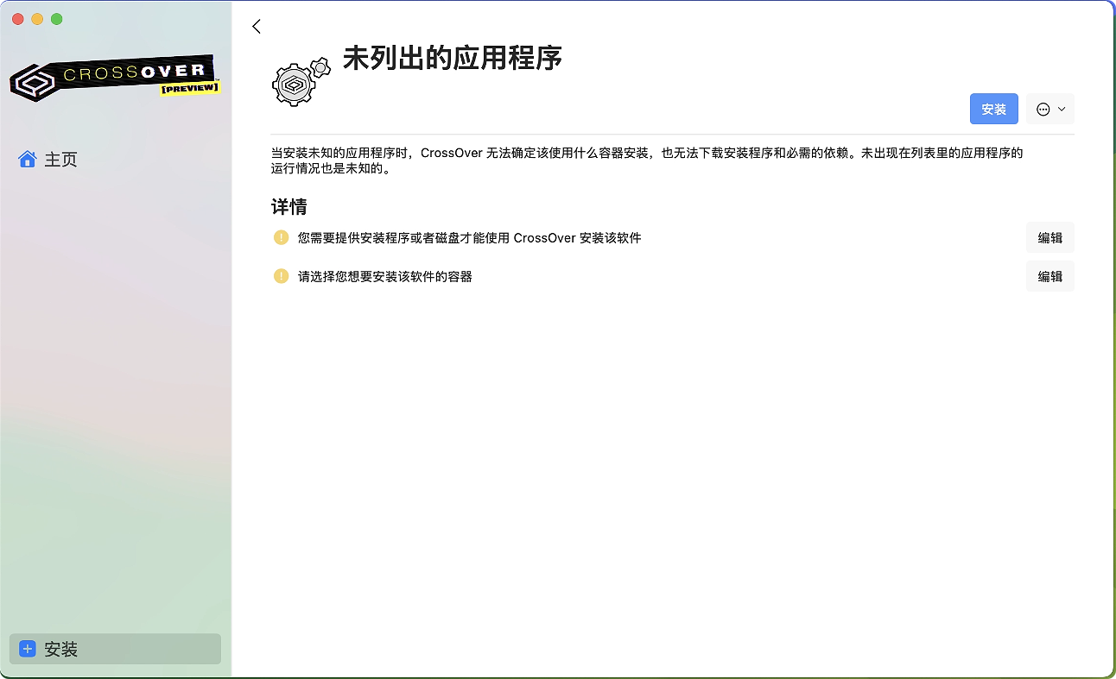
Task: Click the warning icon for container selection
Action: pos(281,276)
